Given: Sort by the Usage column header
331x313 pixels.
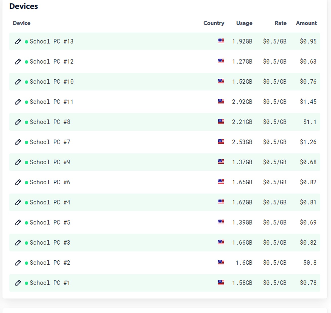Looking at the screenshot, I should 244,23.
